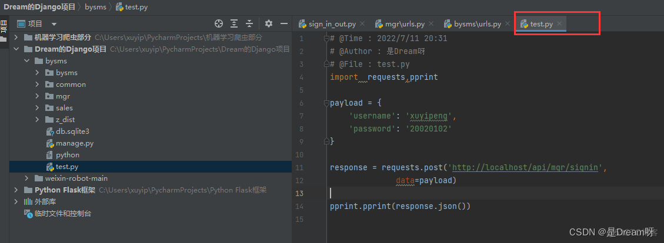The image size is (664, 243).
Task: Select the python file in project tree
Action: [x=67, y=155]
